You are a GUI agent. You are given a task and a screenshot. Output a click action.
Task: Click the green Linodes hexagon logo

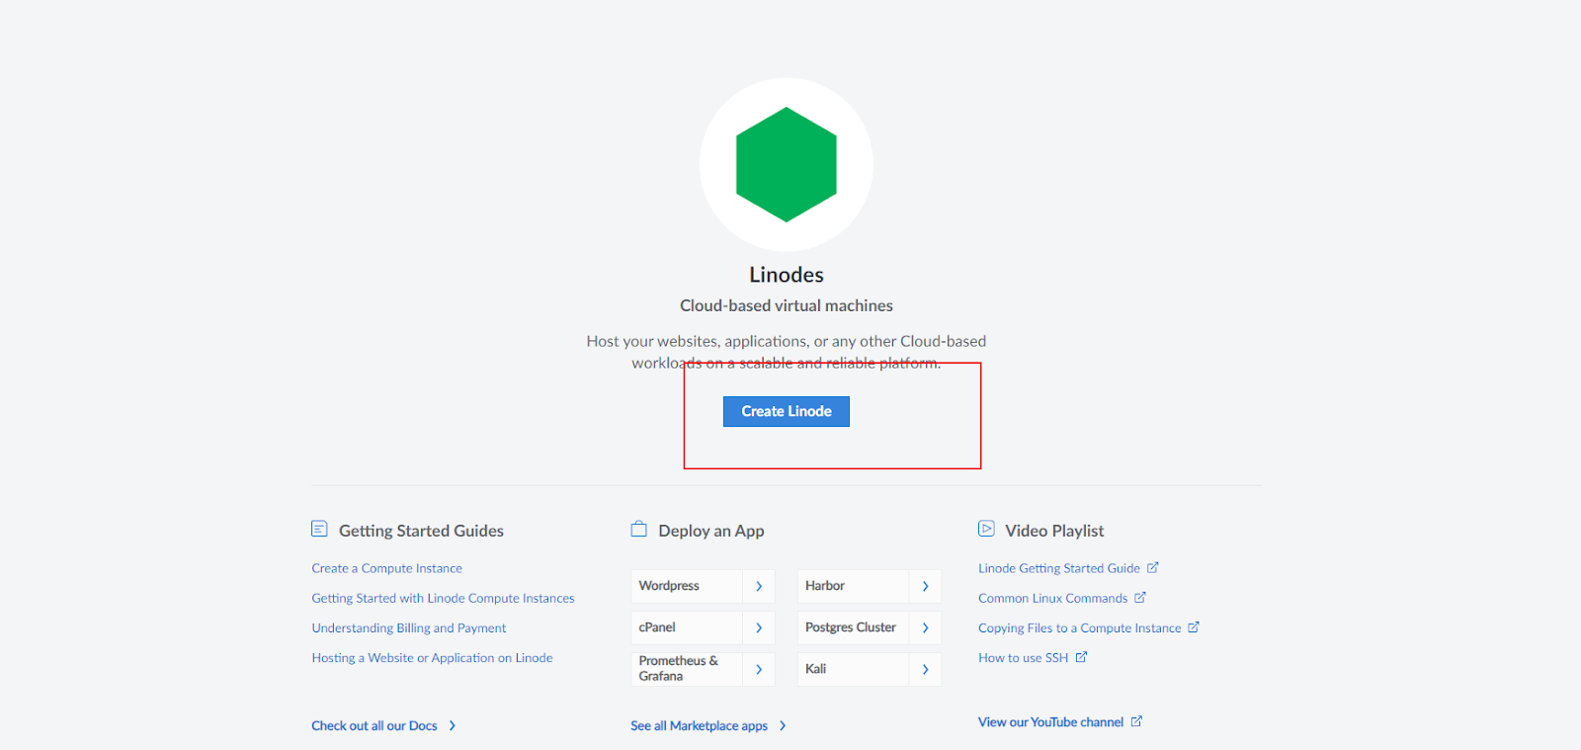(787, 164)
